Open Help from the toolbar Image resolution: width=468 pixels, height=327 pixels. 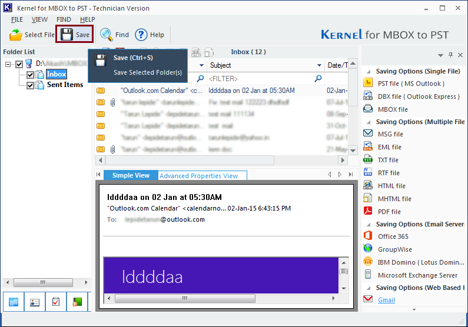[150, 35]
